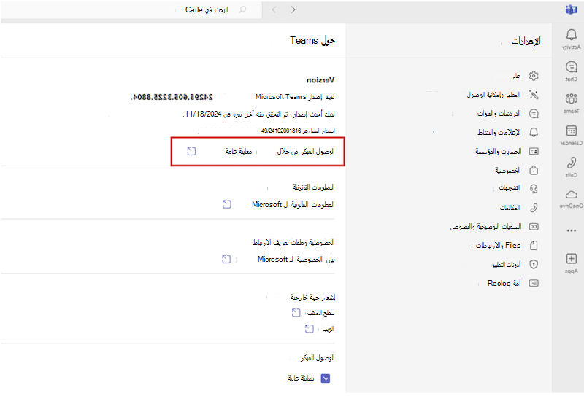Image resolution: width=584 pixels, height=396 pixels.
Task: Click the الإعدادات panel heading
Action: tap(526, 41)
